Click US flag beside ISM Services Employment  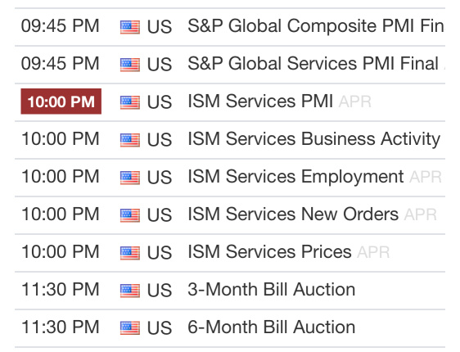[129, 178]
